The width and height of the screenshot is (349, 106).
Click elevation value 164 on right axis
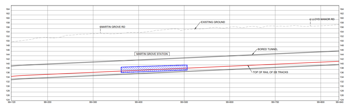click(x=342, y=9)
